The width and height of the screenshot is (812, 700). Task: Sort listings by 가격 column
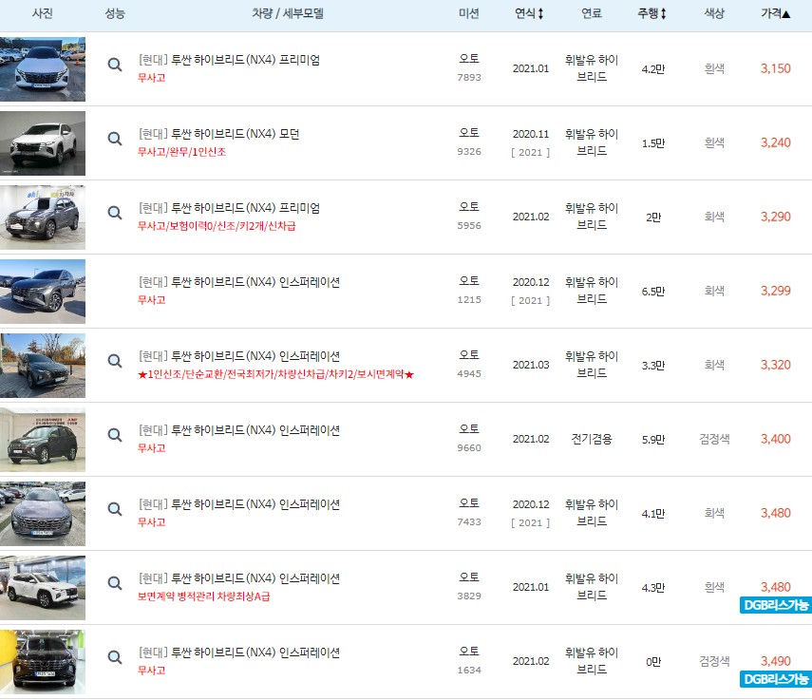[775, 13]
